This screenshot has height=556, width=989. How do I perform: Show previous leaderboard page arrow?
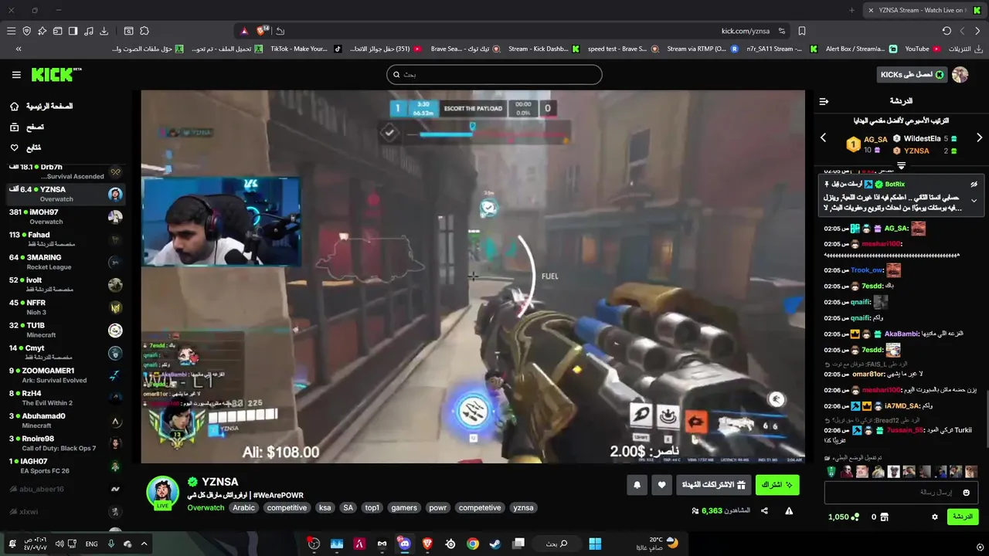pos(823,137)
